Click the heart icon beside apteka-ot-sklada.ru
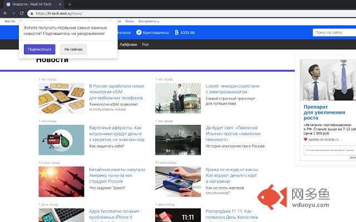 coord(305,139)
